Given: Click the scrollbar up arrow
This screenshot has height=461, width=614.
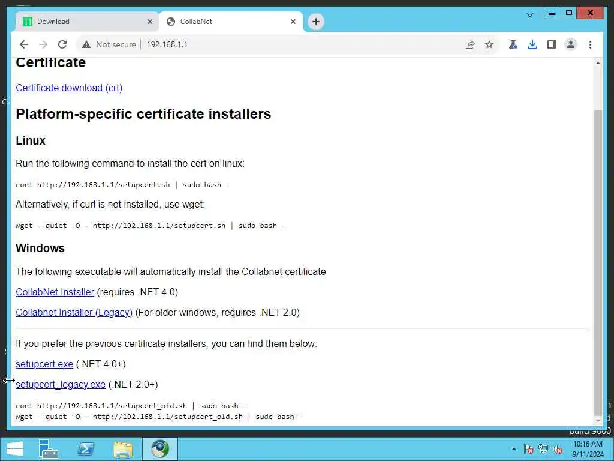Looking at the screenshot, I should 598,64.
